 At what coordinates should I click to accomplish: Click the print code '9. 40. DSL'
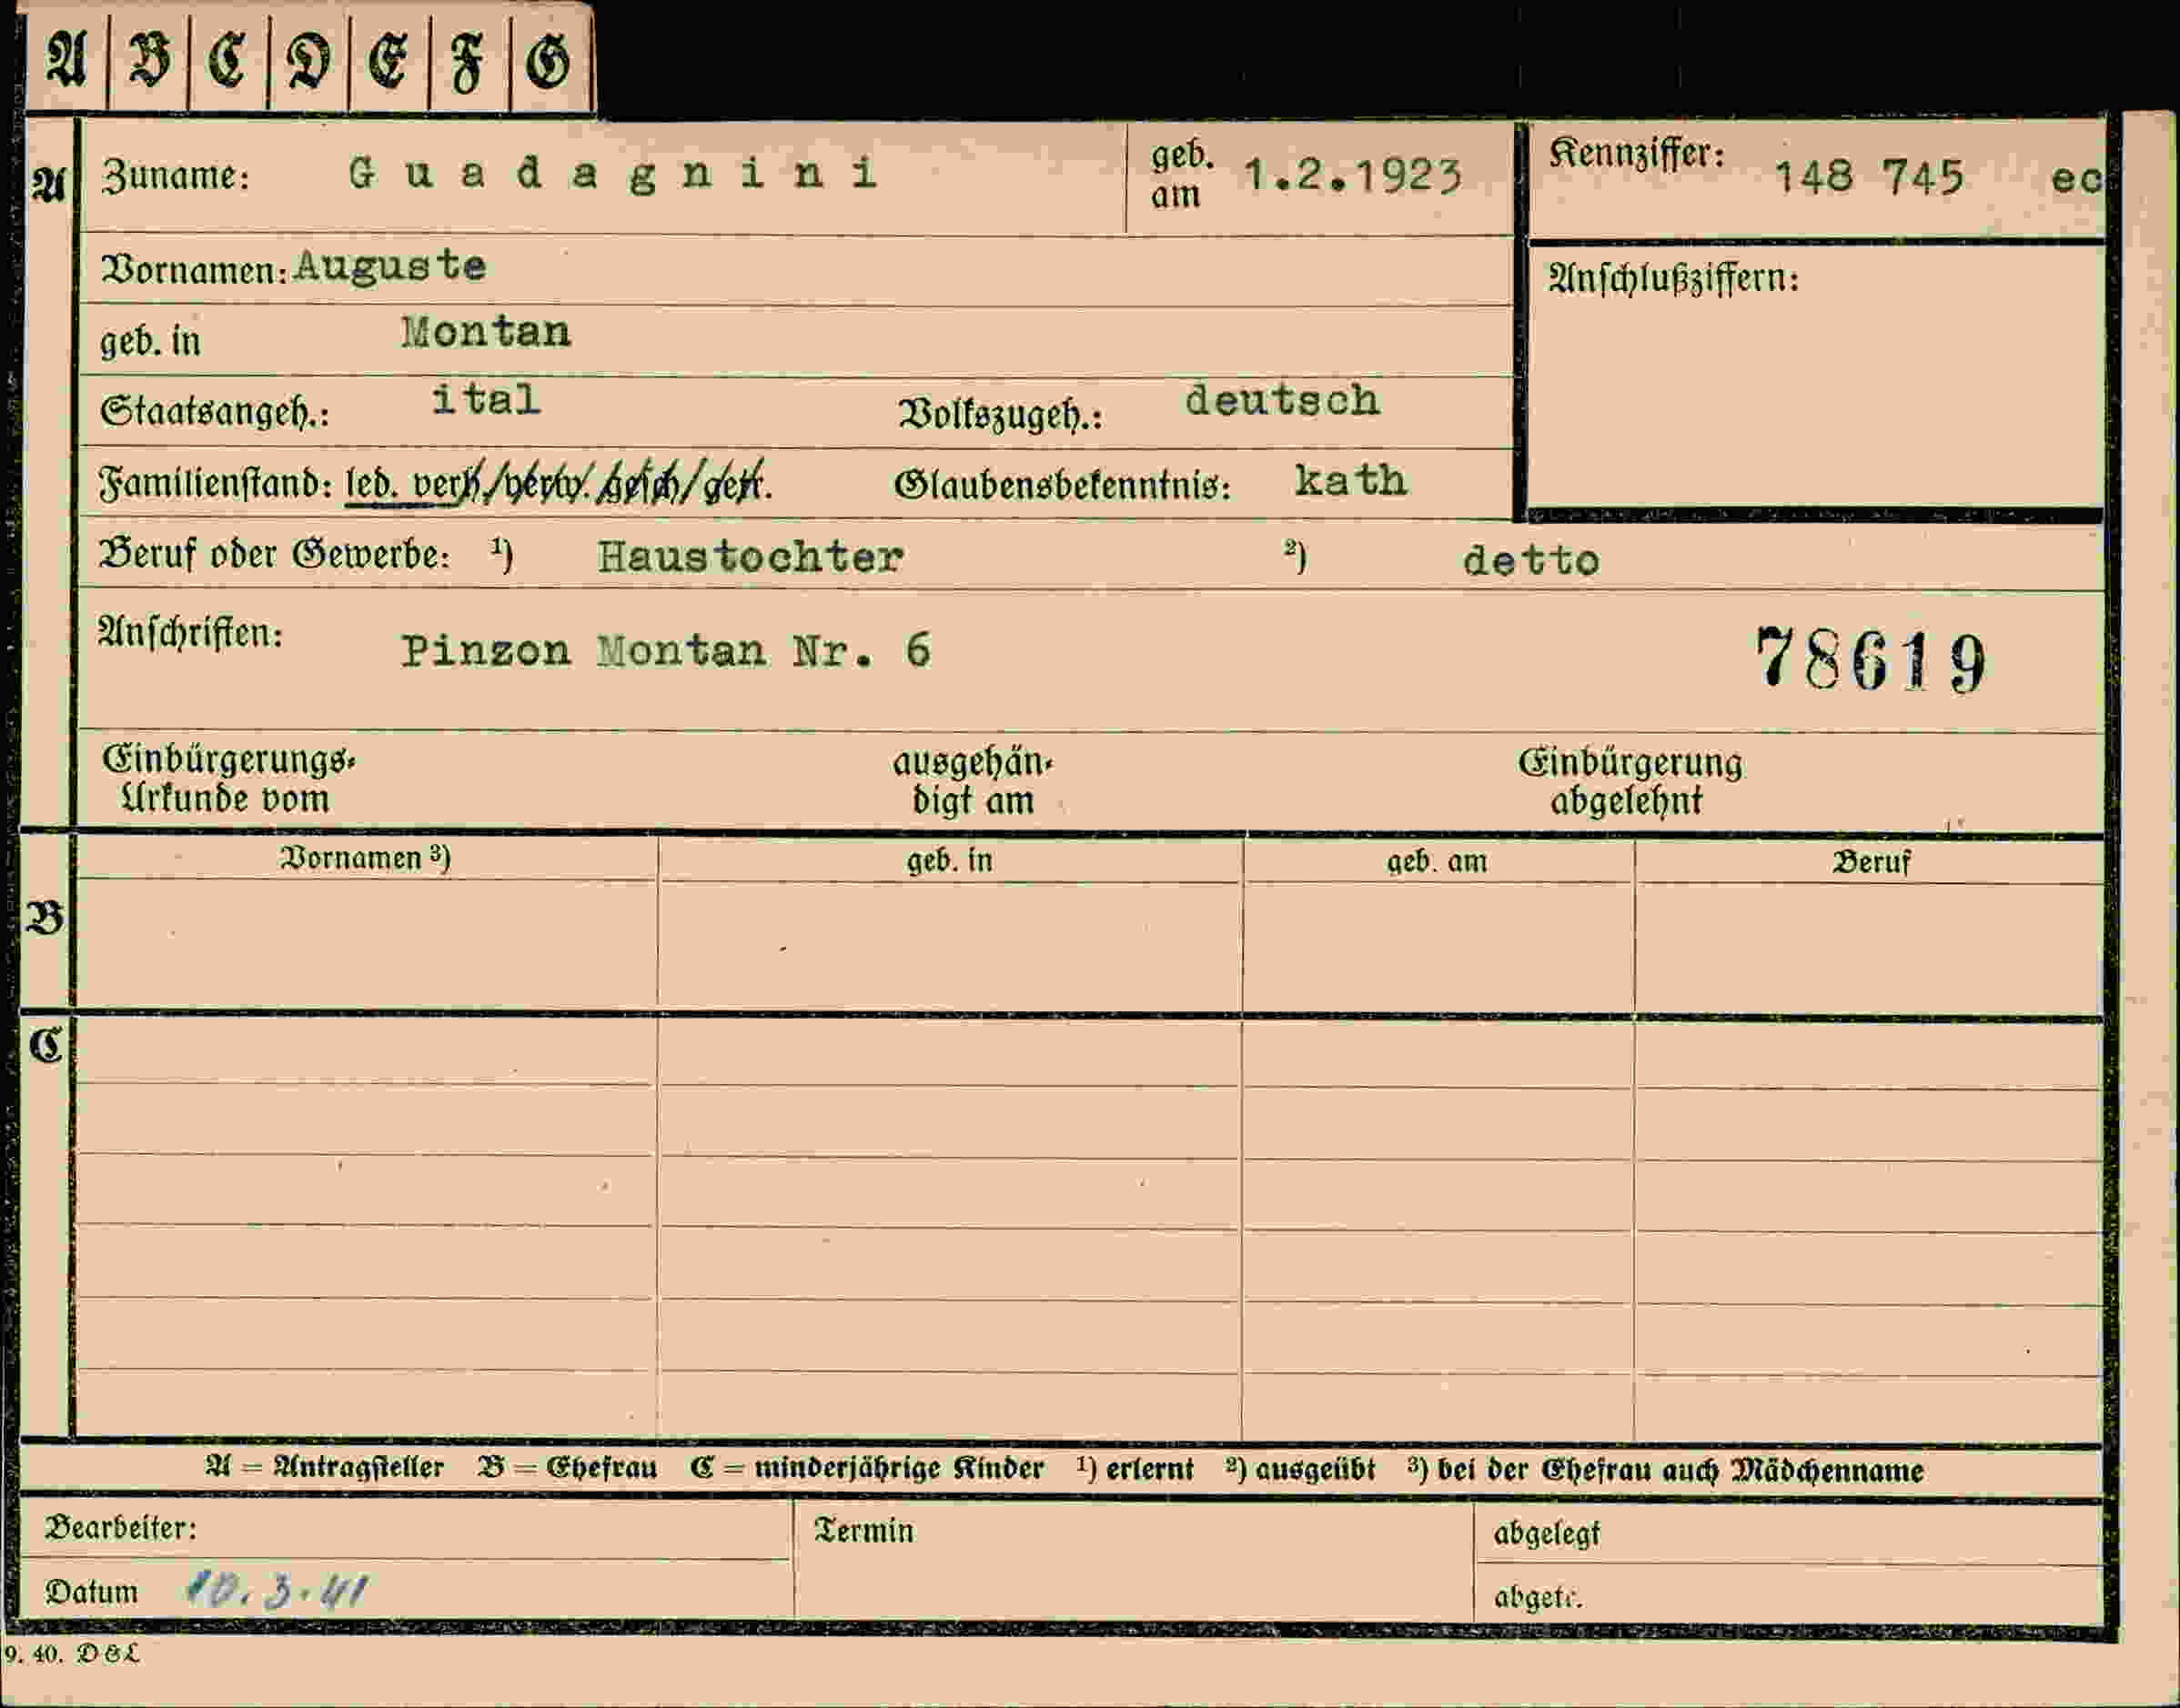tap(71, 1654)
